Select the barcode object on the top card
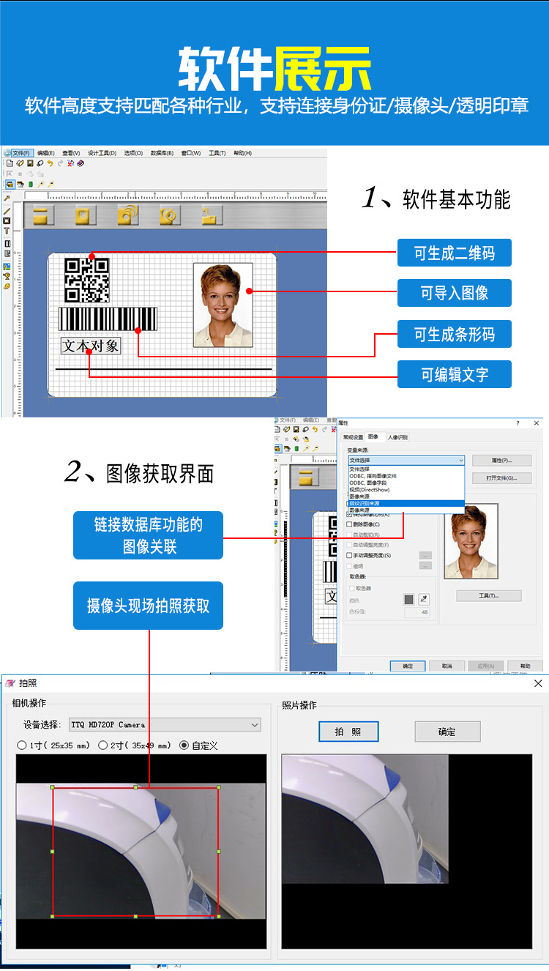 108,319
